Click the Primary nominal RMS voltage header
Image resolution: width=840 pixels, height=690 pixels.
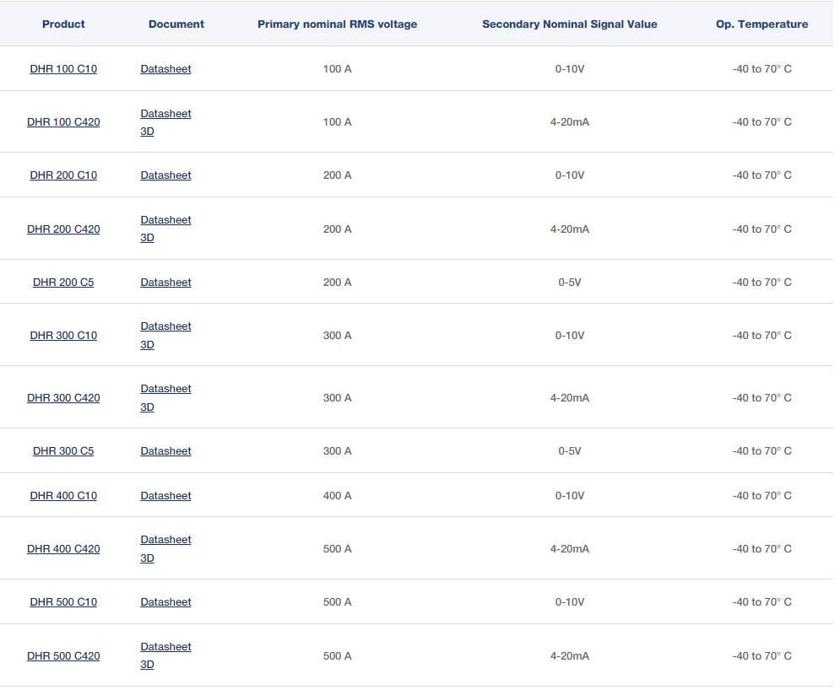[x=337, y=24]
